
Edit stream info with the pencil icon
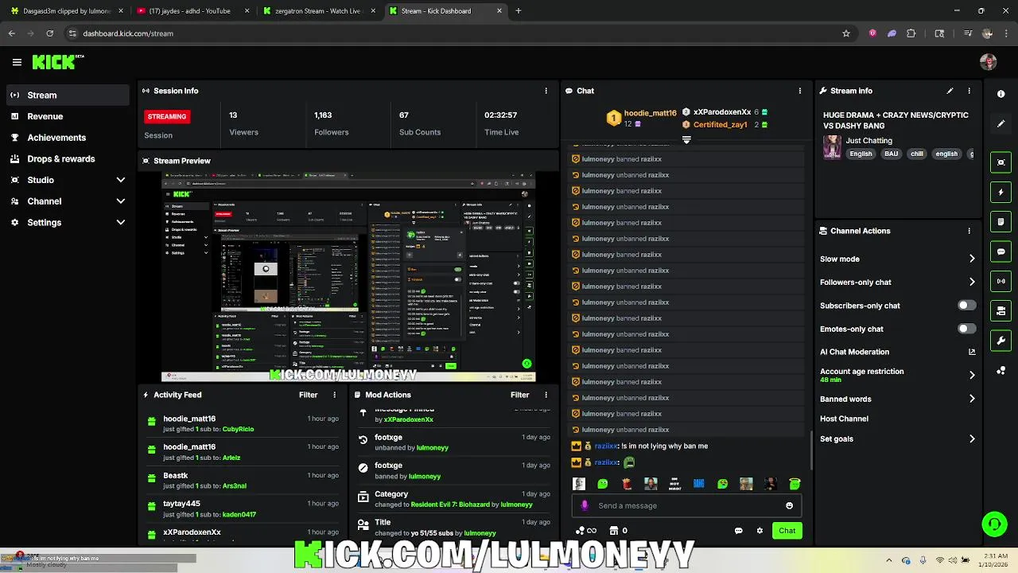(950, 91)
